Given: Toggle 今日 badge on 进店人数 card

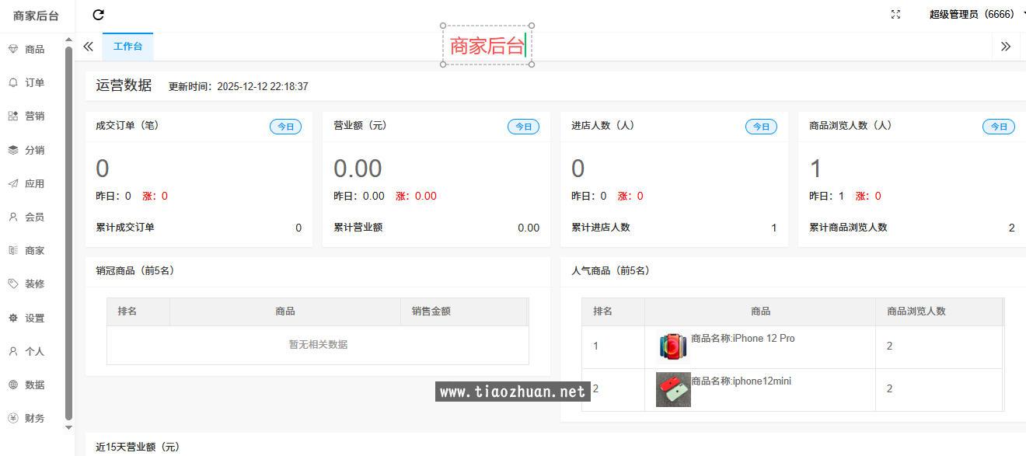Looking at the screenshot, I should [761, 127].
